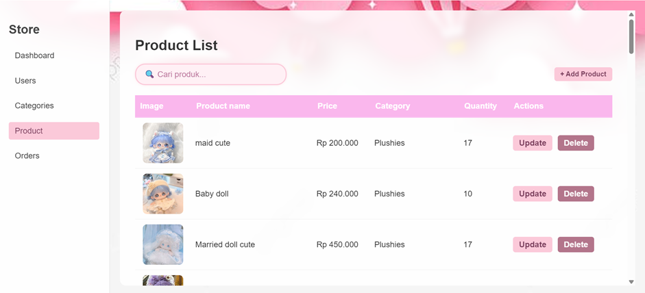
Task: Navigate to Categories in sidebar
Action: (34, 105)
